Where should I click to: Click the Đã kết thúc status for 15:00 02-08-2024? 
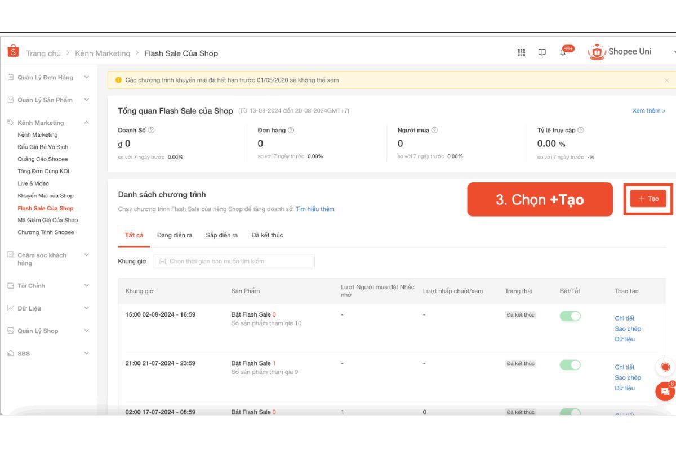[x=521, y=315]
